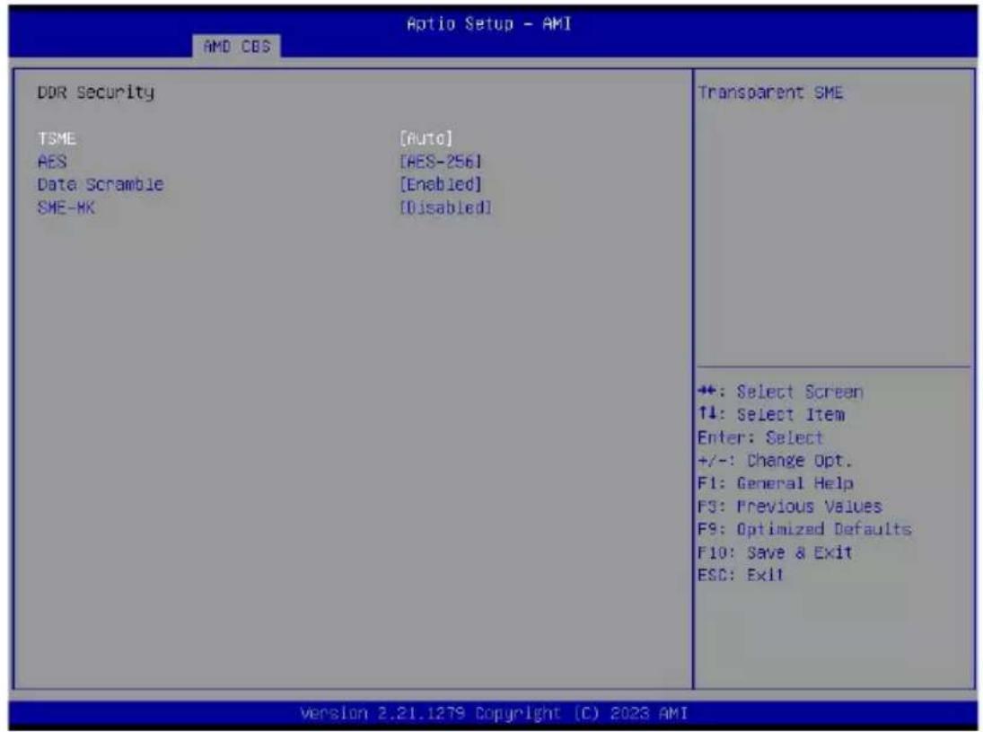Click the +/-: Change Opt. hint

(x=775, y=461)
